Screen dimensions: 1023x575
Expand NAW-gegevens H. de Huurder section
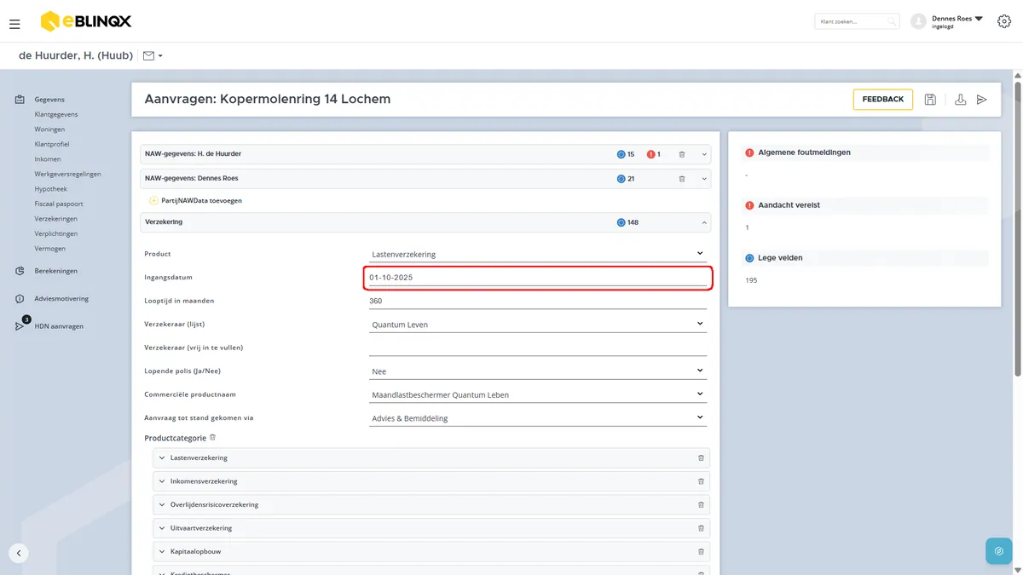[x=704, y=154]
